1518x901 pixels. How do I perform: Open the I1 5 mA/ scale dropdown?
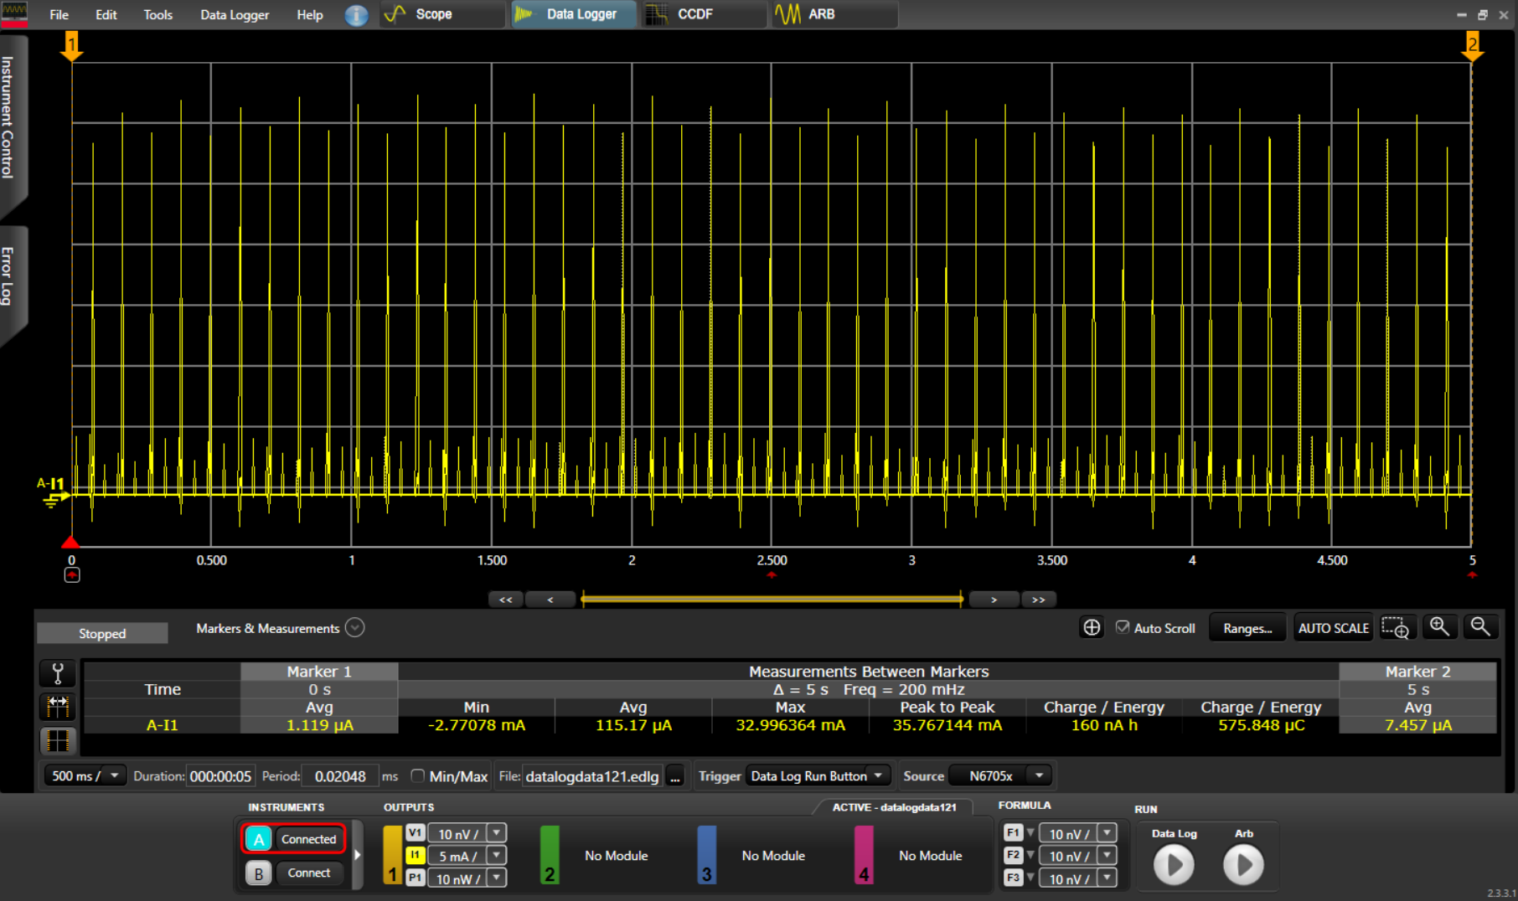pyautogui.click(x=497, y=855)
